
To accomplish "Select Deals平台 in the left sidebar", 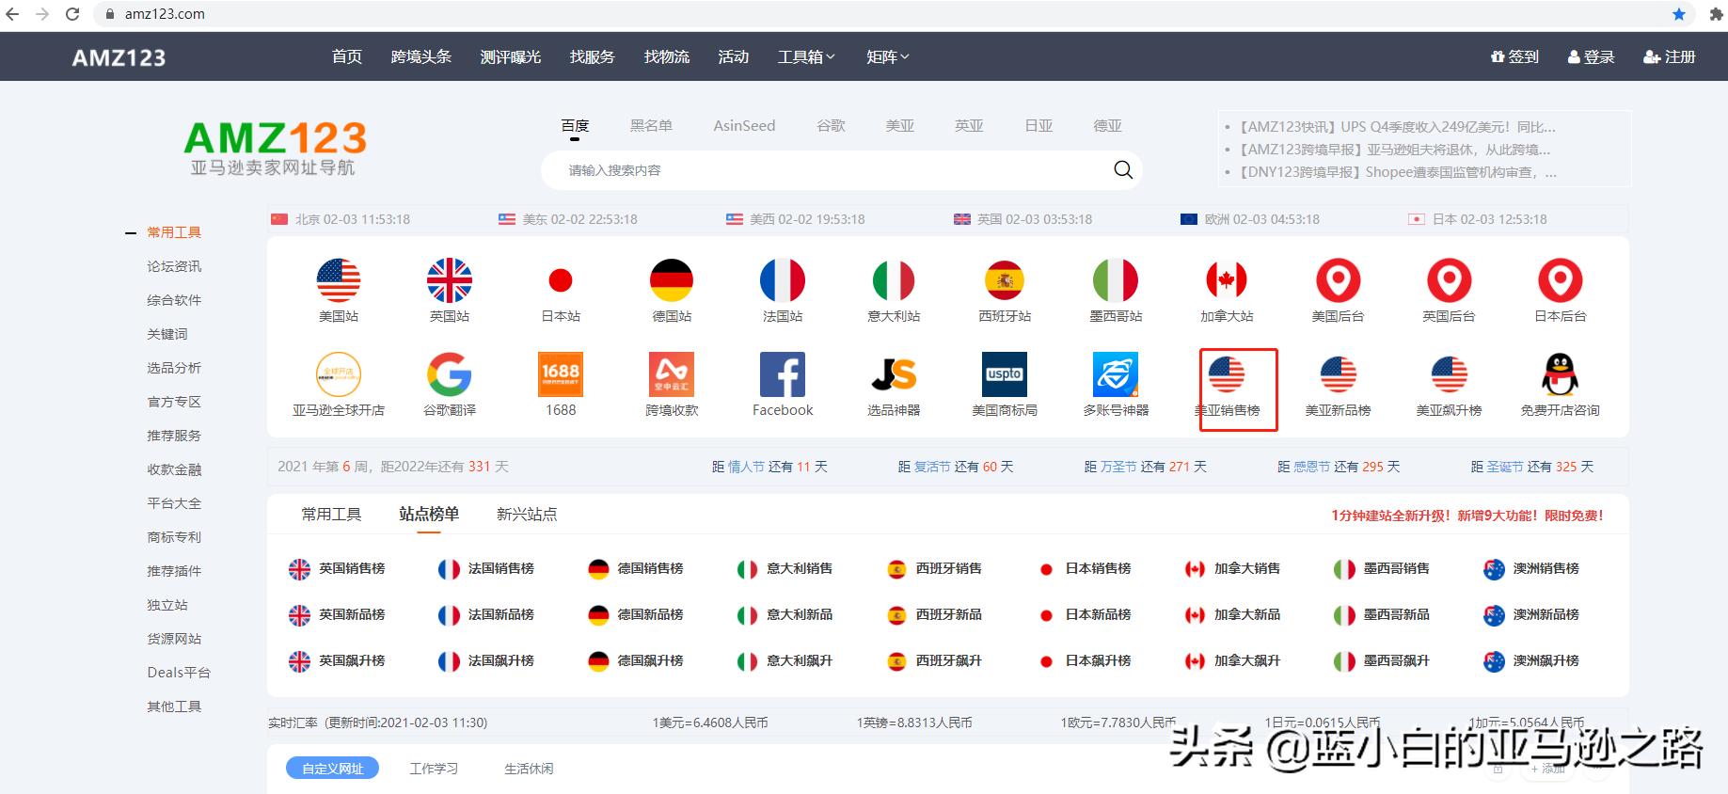I will pyautogui.click(x=179, y=673).
